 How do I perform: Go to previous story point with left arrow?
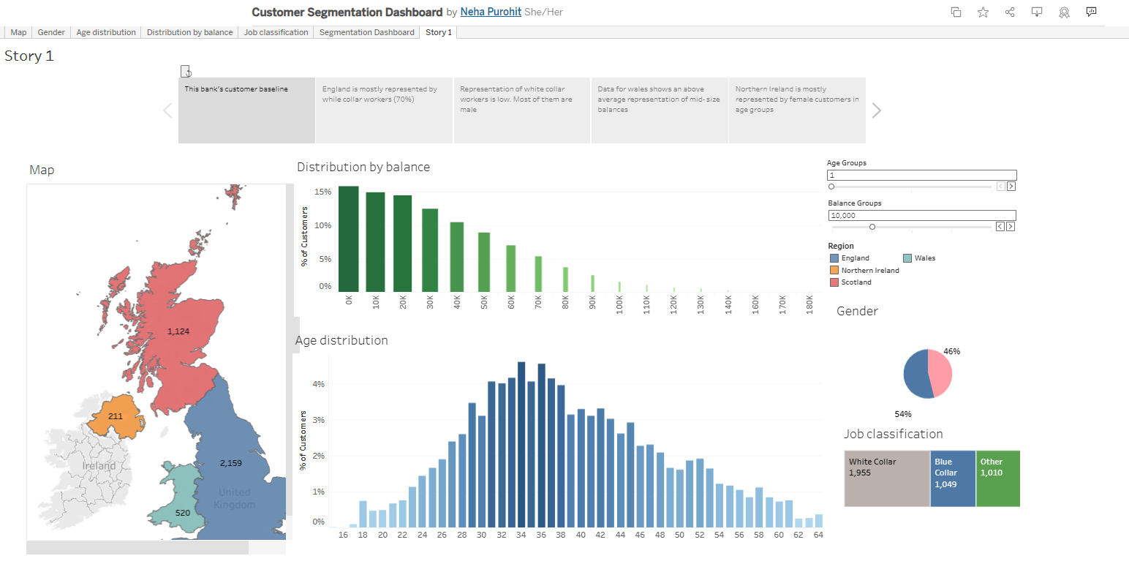coord(167,110)
